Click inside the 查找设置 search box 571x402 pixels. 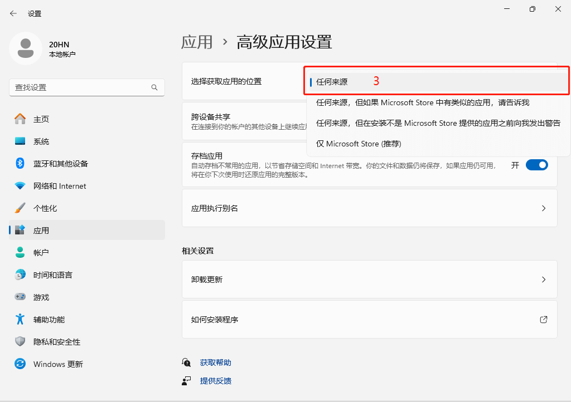click(x=84, y=87)
